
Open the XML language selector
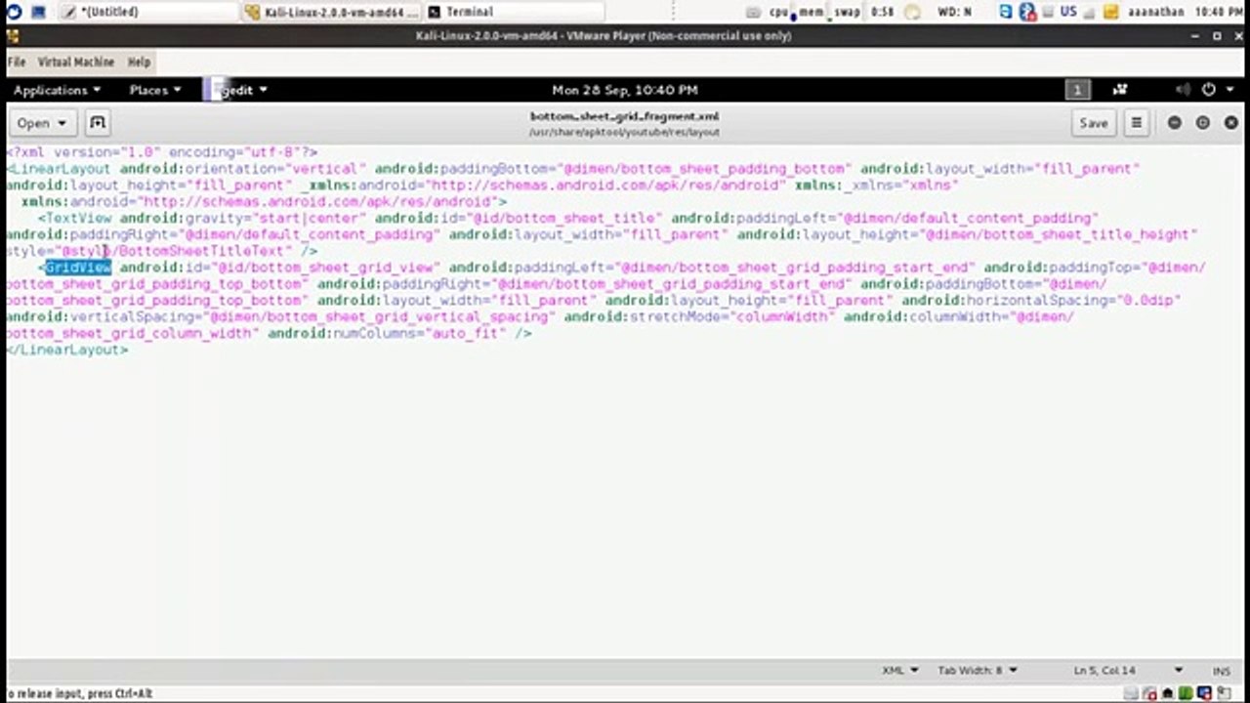900,671
